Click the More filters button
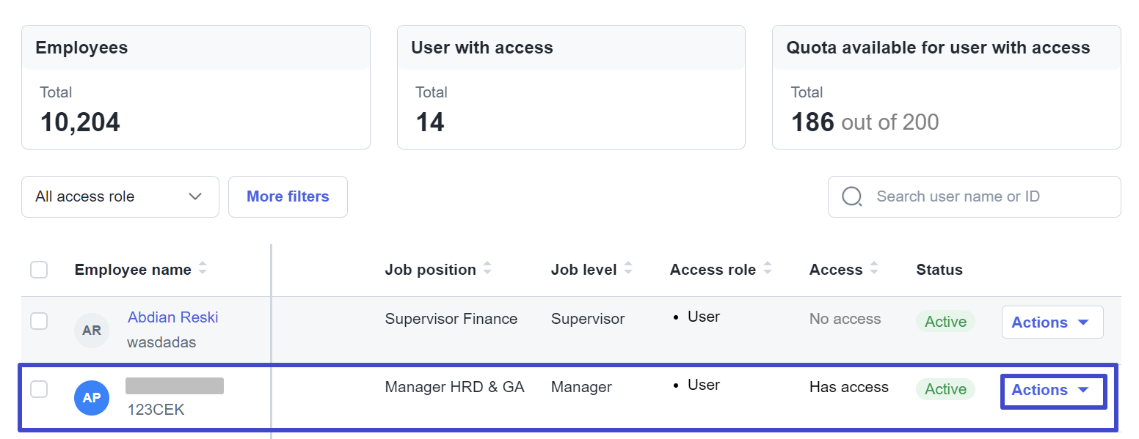 [288, 196]
